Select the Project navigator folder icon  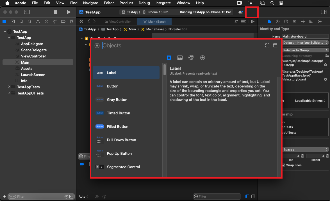[4, 21]
